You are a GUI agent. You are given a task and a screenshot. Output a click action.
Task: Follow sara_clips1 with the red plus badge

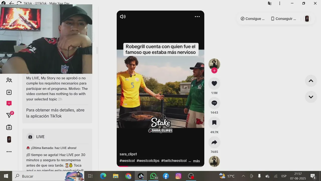tap(214, 71)
